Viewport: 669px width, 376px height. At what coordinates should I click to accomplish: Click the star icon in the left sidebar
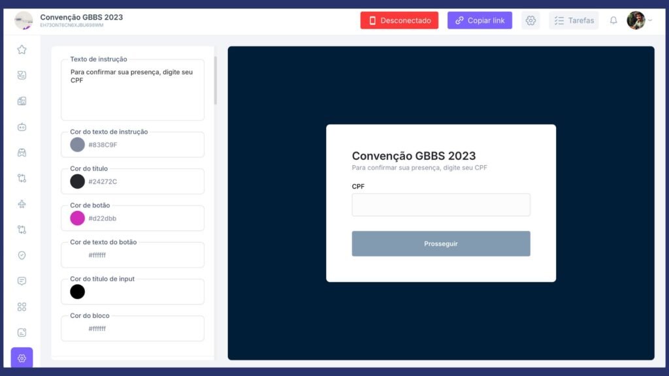22,50
